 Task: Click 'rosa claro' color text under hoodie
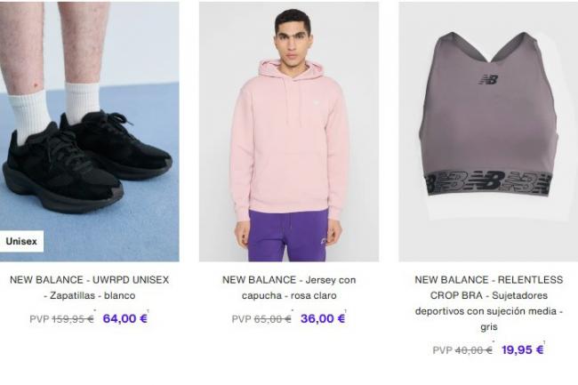click(314, 295)
